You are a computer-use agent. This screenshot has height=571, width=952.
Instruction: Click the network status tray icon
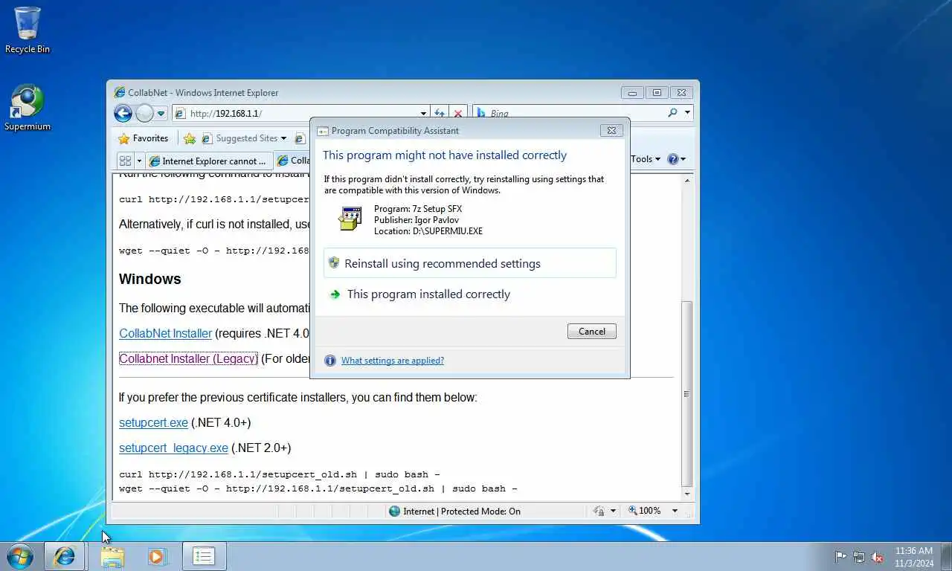859,557
